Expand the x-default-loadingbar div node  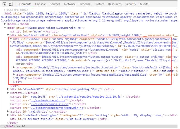[x=8, y=115]
